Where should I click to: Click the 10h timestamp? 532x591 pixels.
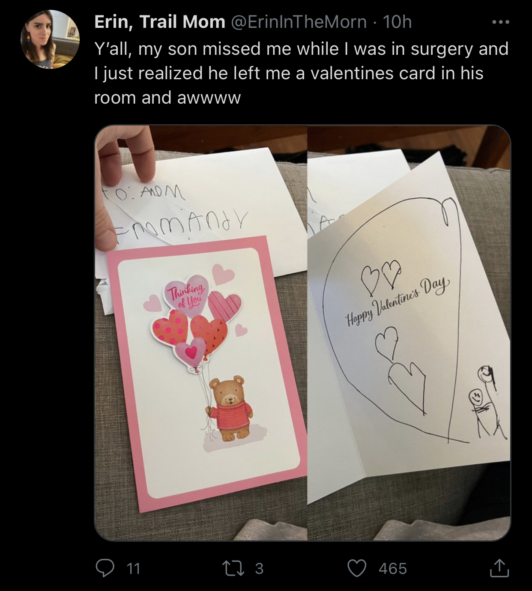(x=397, y=22)
